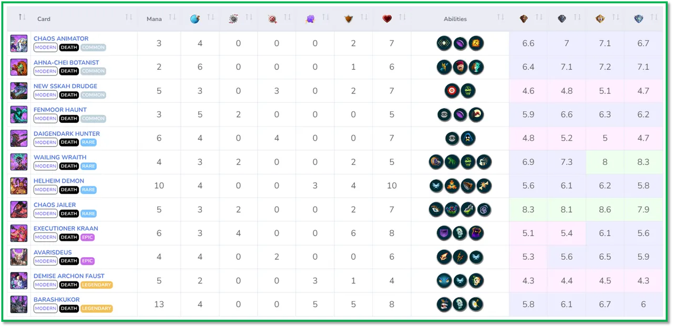The width and height of the screenshot is (673, 327).
Task: Click second ability icon in Daigendark Hunter row
Action: point(468,138)
